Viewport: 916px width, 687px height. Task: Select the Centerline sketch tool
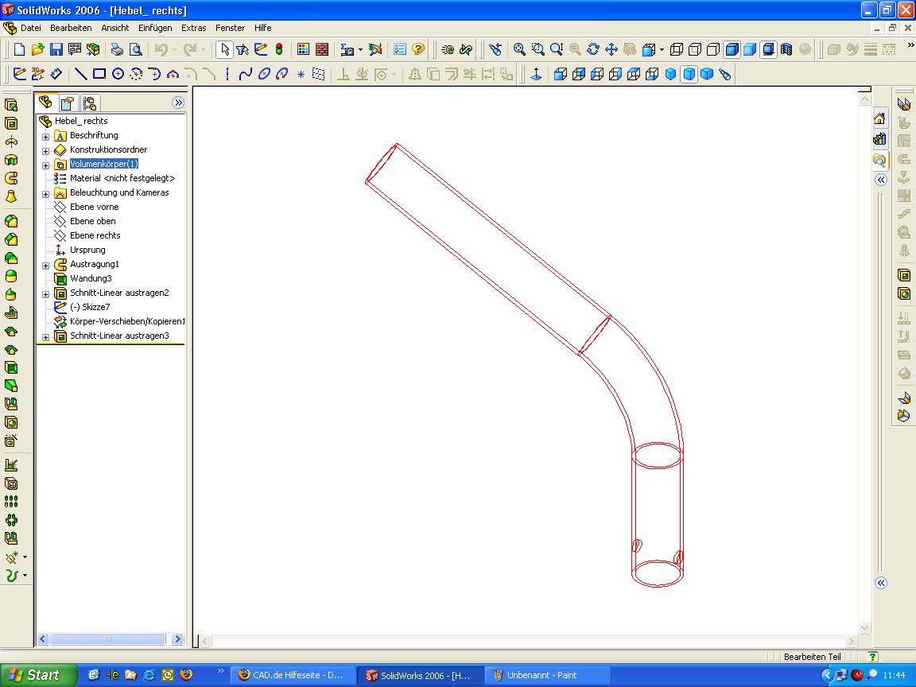pyautogui.click(x=227, y=74)
